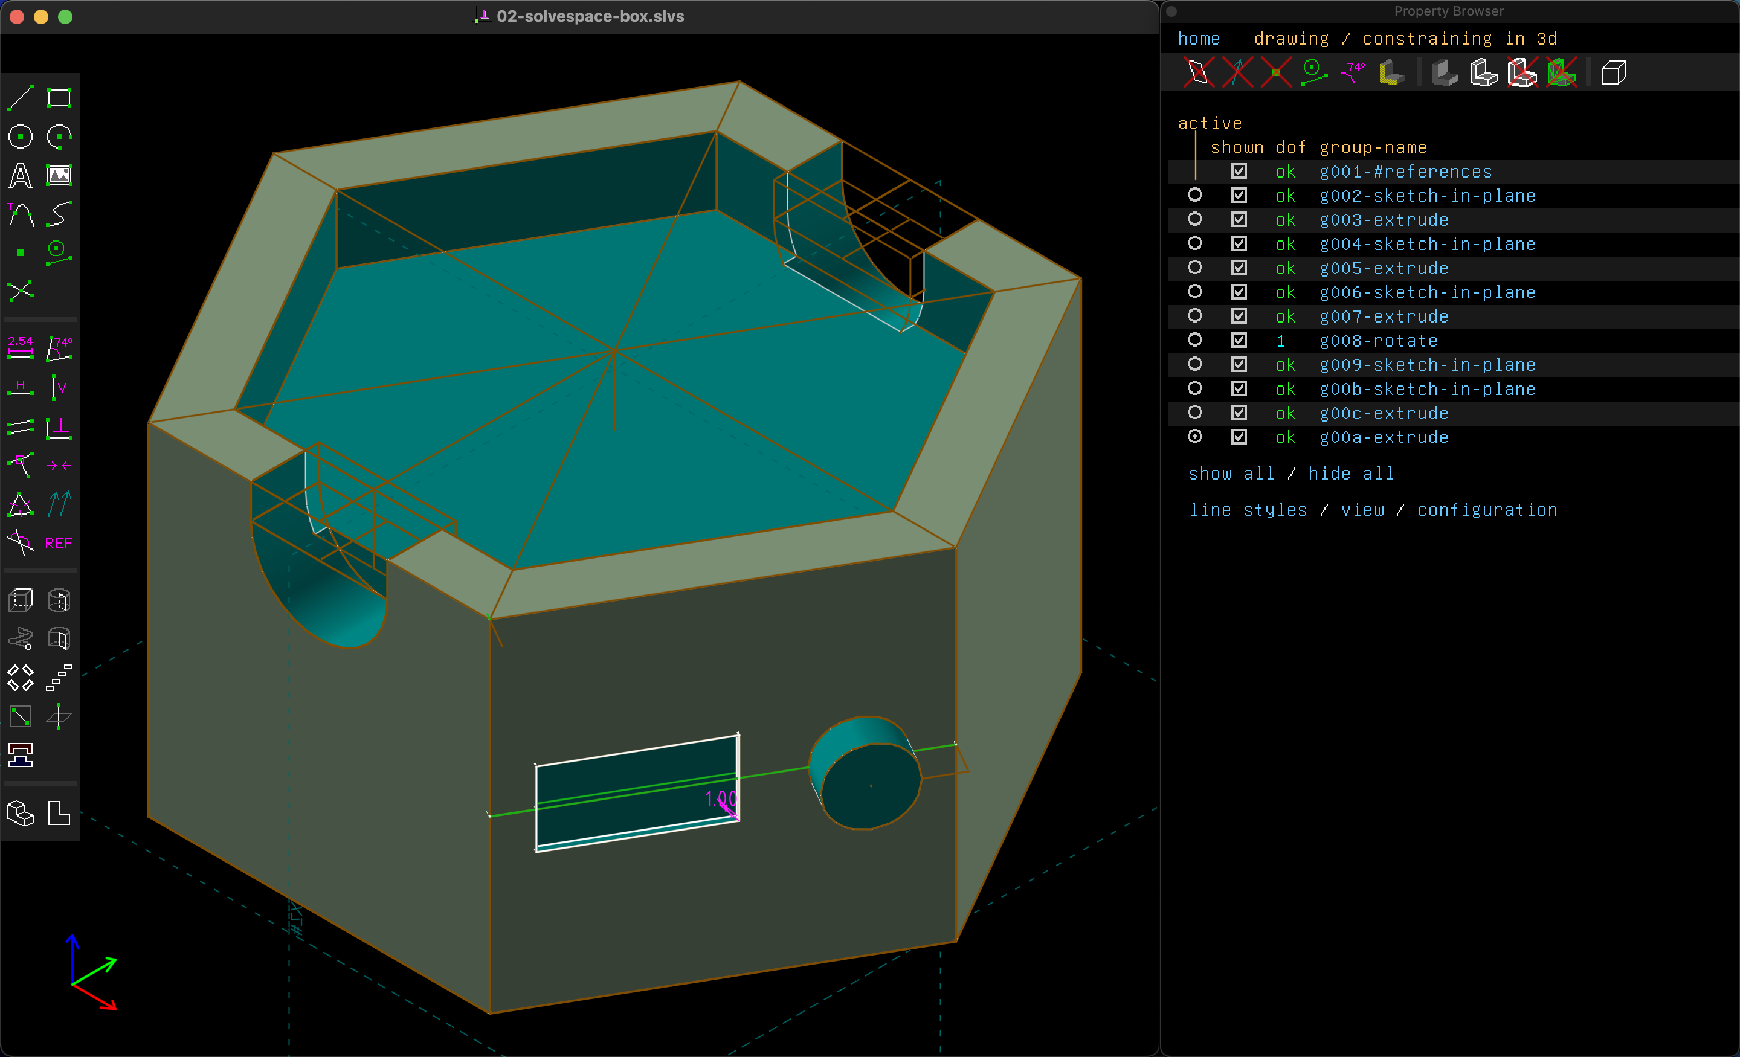This screenshot has width=1740, height=1057.
Task: Click the hide all link
Action: pos(1350,474)
